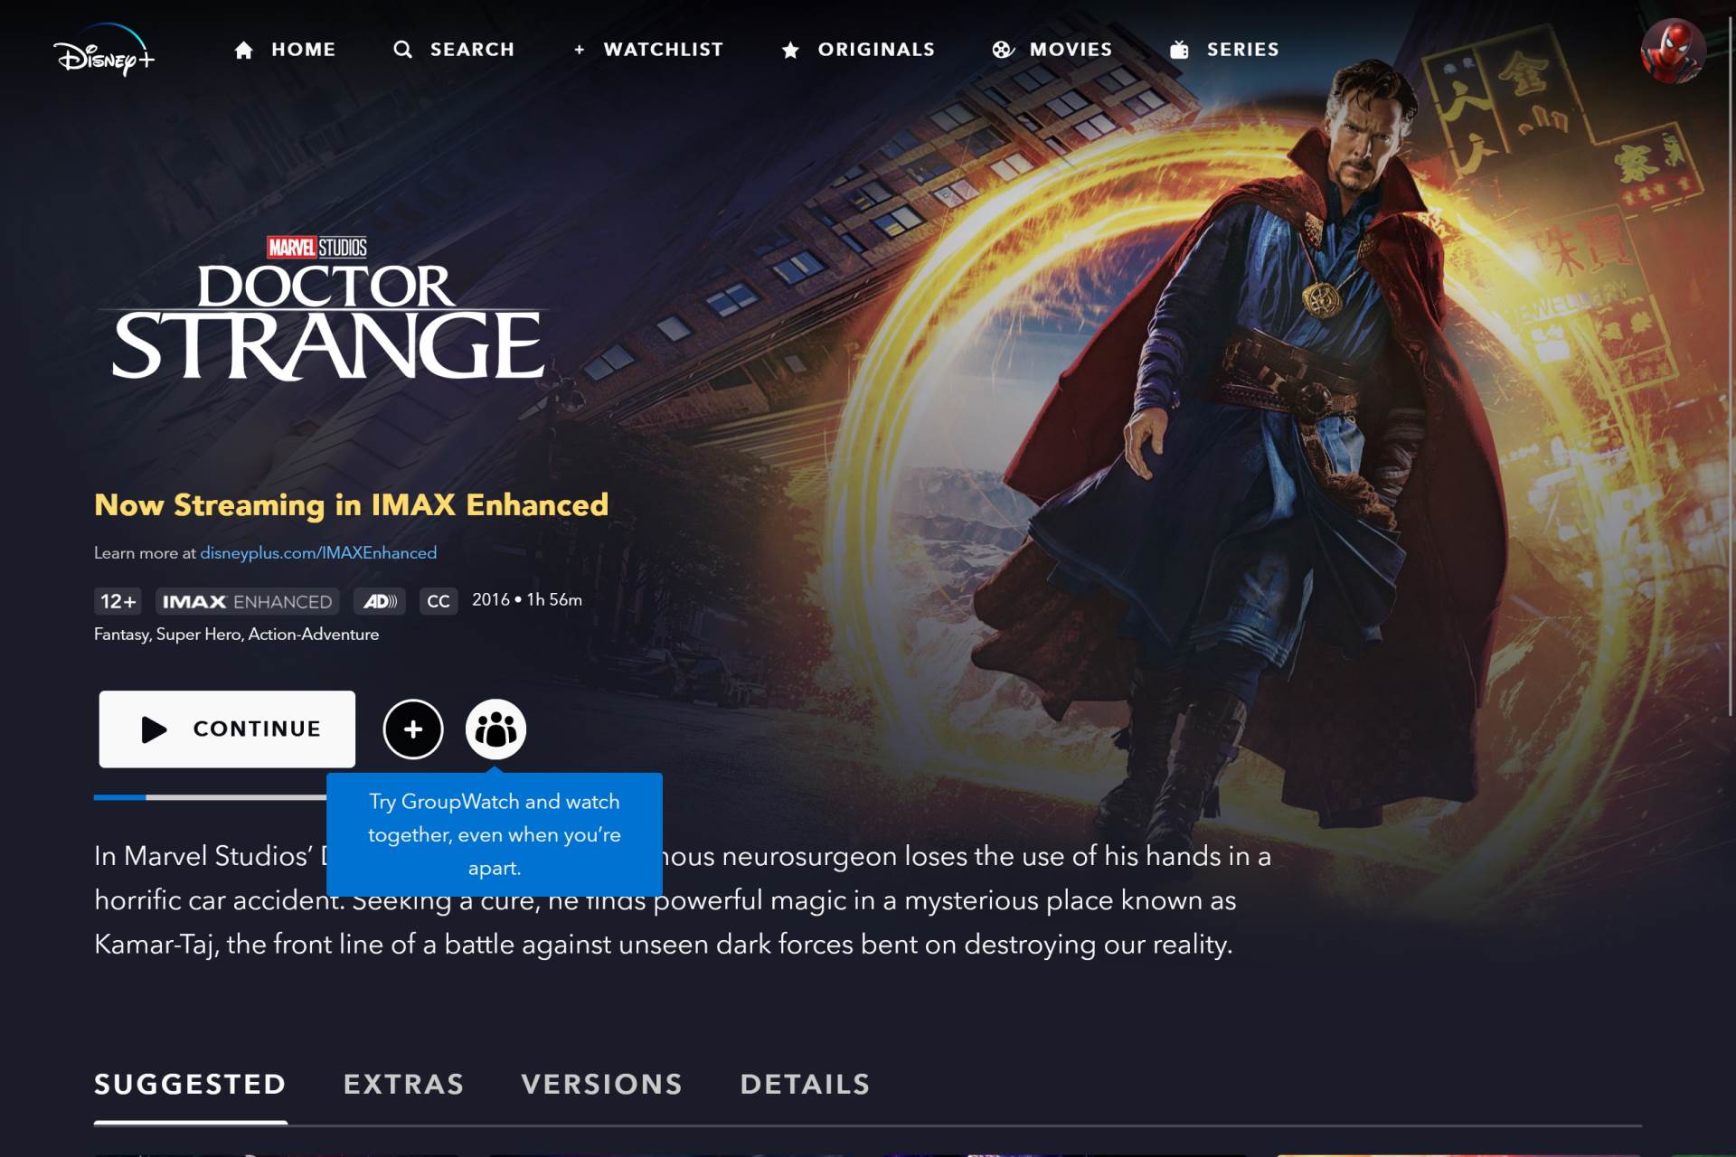Start a GroupWatch session
The image size is (1736, 1157).
pyautogui.click(x=497, y=729)
